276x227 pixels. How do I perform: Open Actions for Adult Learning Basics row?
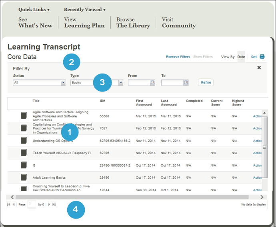(x=257, y=177)
